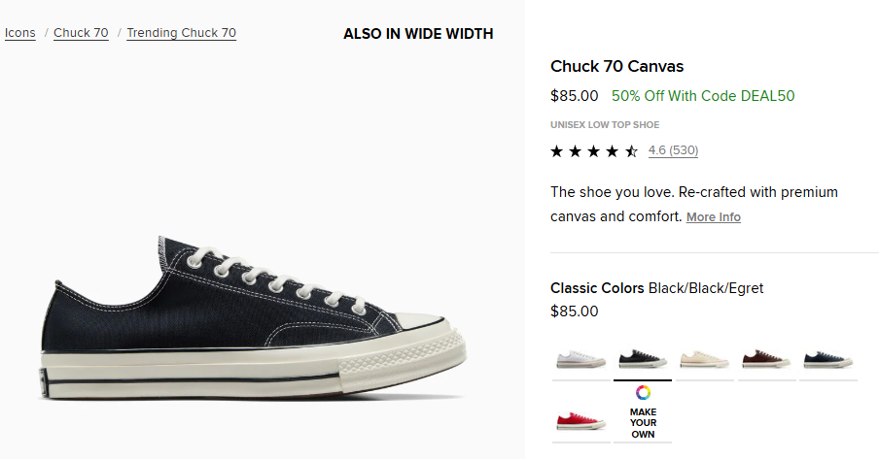Pick the dark brown shoe color

766,360
